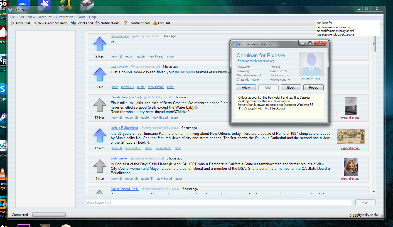Image resolution: width=393 pixels, height=227 pixels.
Task: Open Notifications from the toolbar
Action: (107, 23)
